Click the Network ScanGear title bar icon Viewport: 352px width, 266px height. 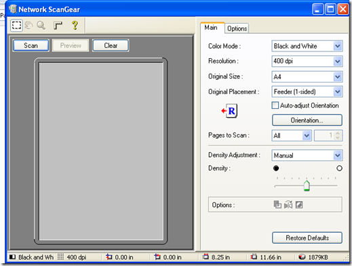(x=13, y=9)
